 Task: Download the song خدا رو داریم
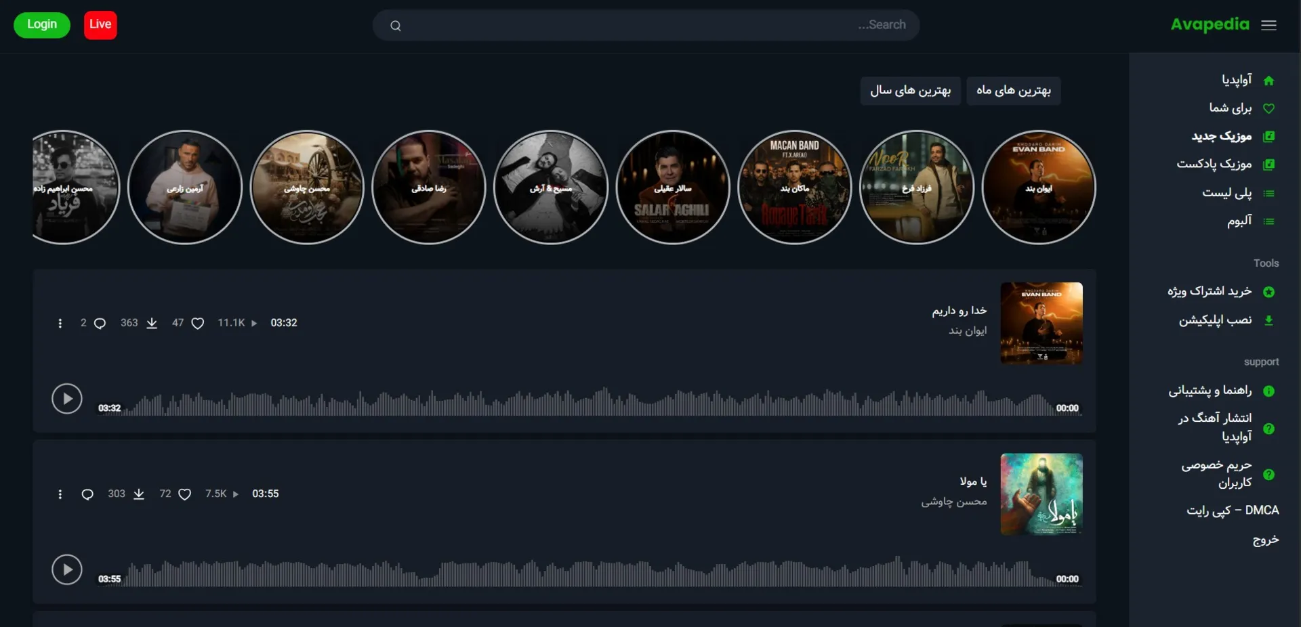click(152, 324)
